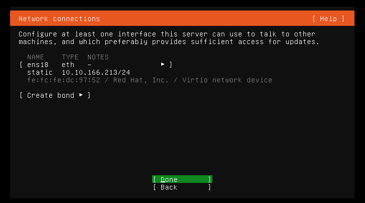365x203 pixels.
Task: Confirm with the green Done button
Action: 182,179
